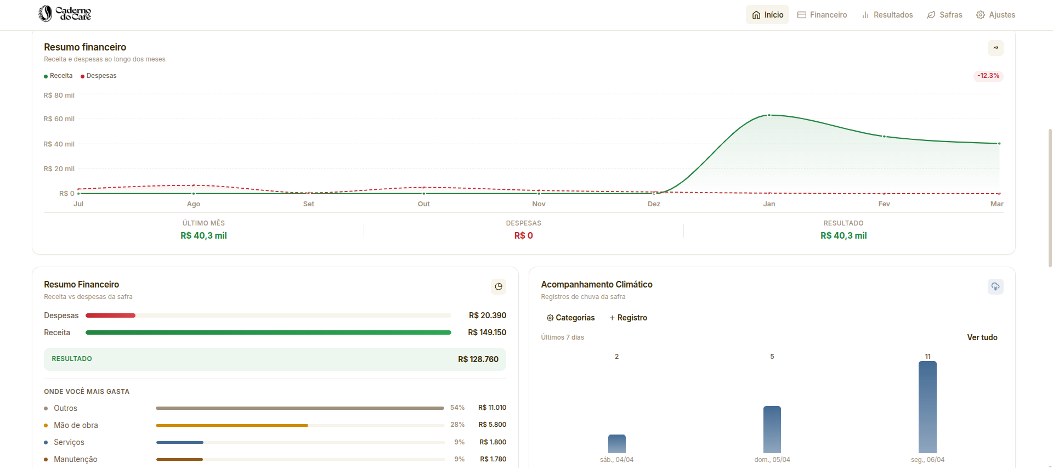Click the rain cloud icon in Acompanhamento Climático
Image resolution: width=1053 pixels, height=468 pixels.
[995, 286]
